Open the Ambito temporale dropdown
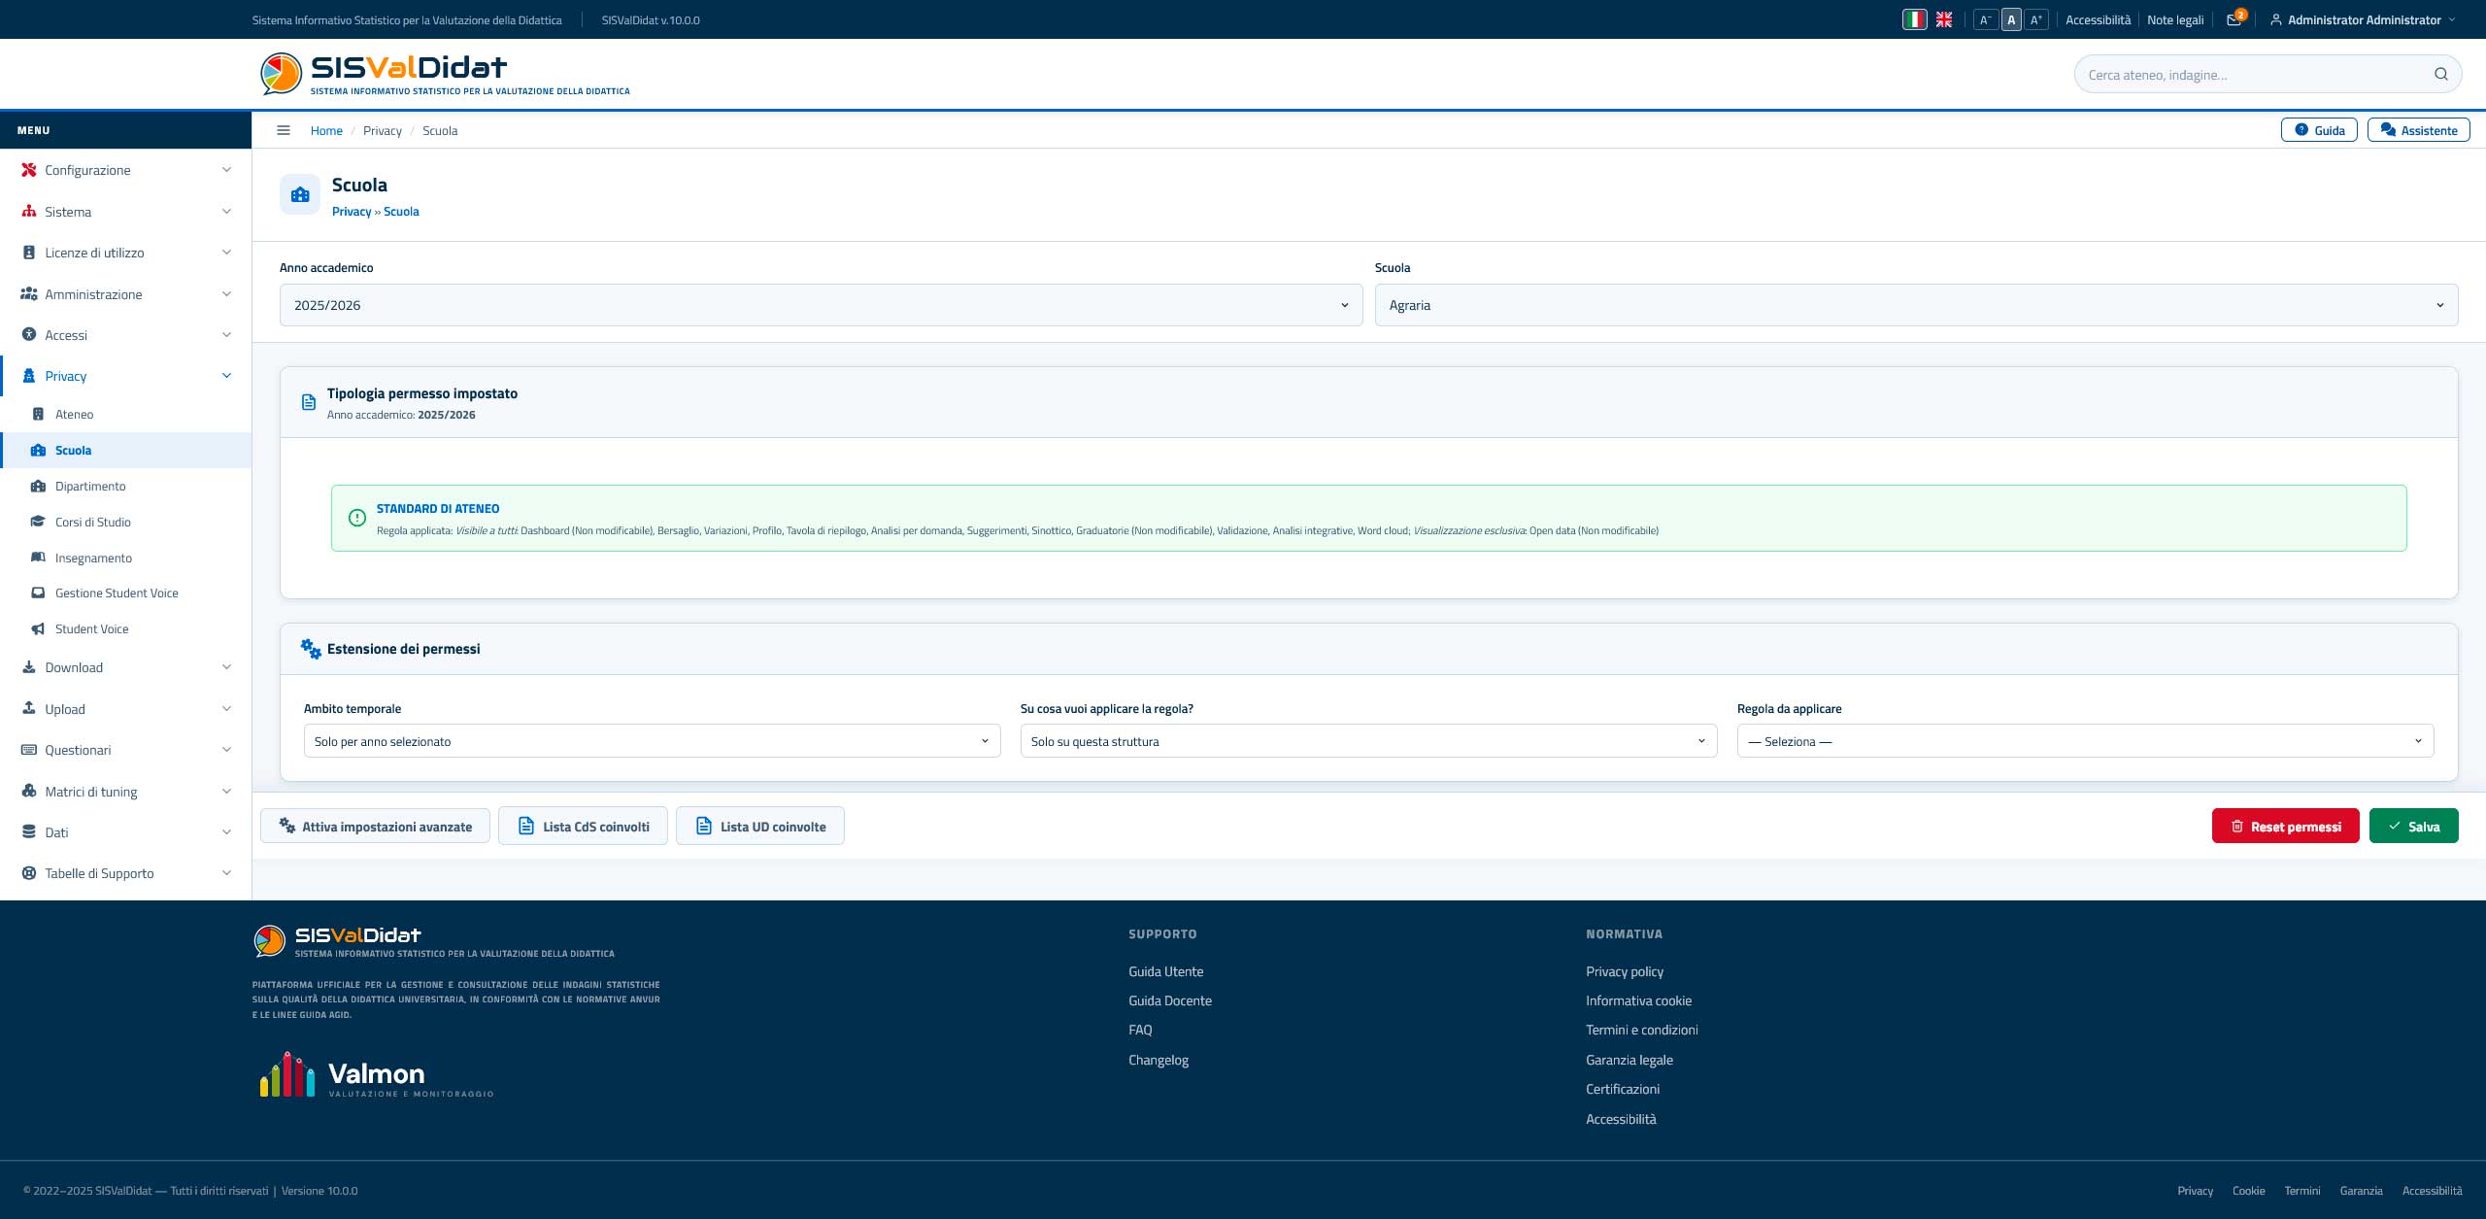 point(652,741)
